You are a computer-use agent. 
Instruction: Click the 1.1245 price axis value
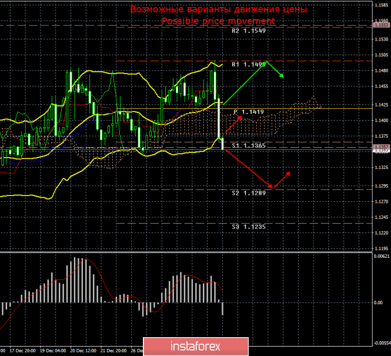tap(382, 217)
